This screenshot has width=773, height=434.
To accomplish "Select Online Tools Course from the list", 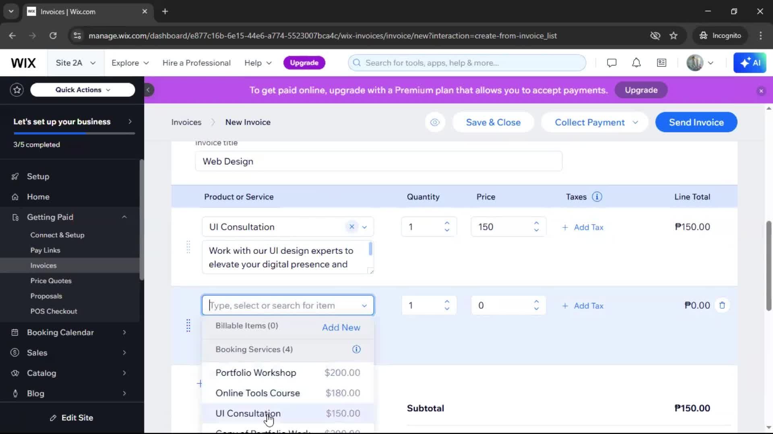I will point(288,393).
